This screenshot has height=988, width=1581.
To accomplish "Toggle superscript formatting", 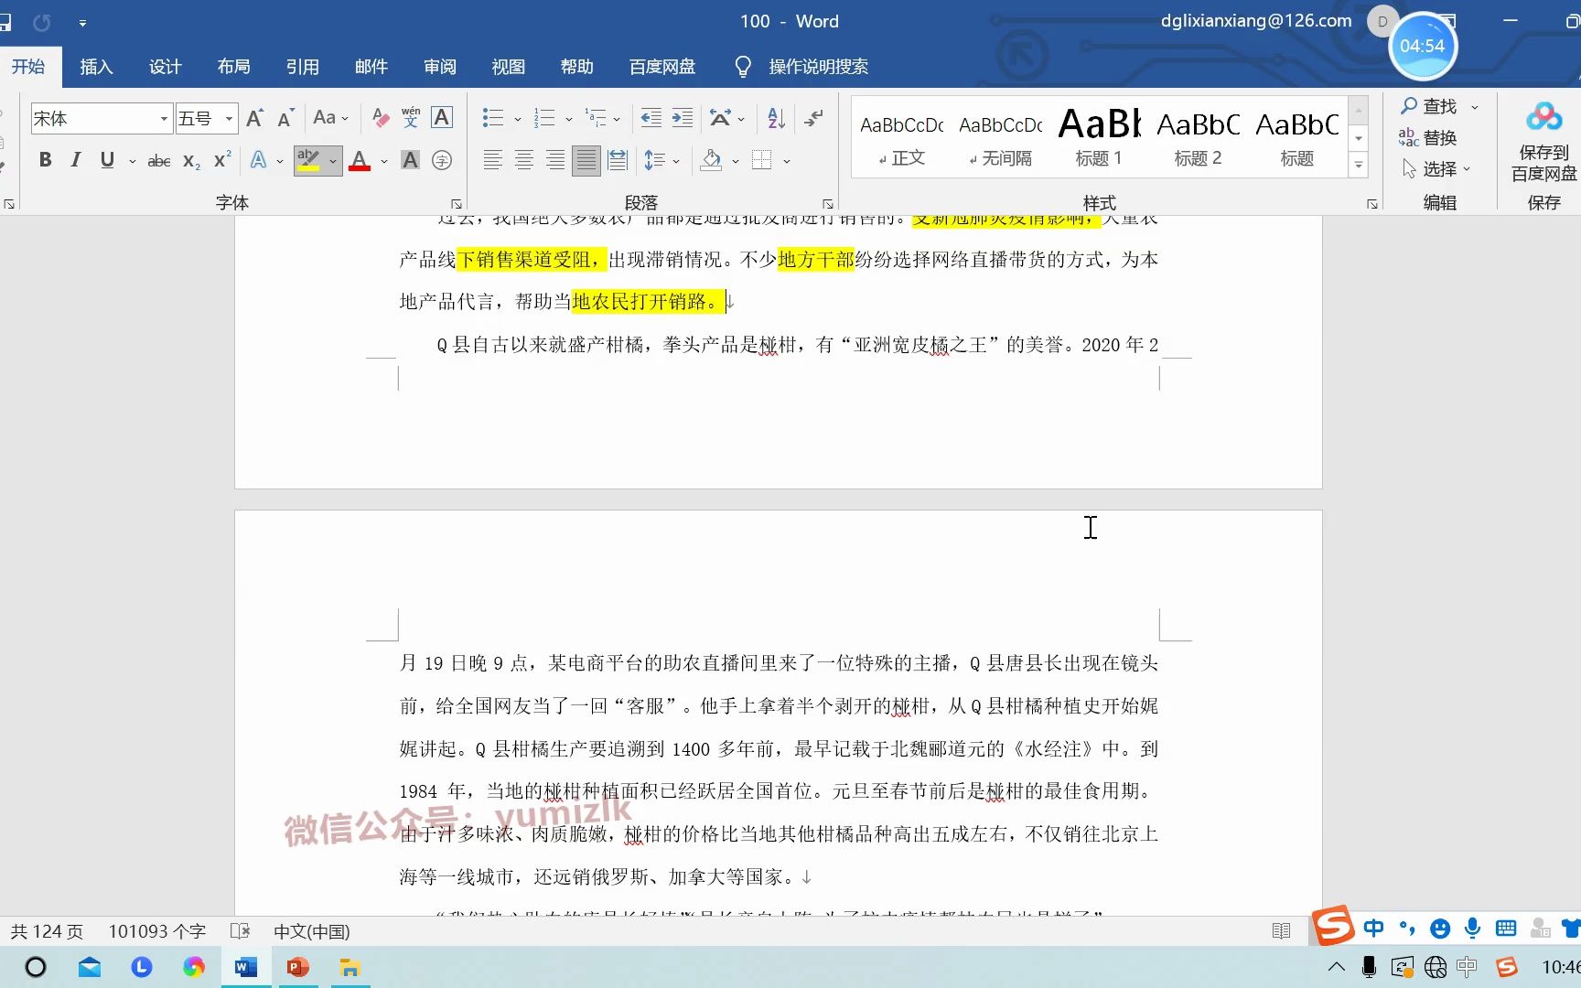I will coord(222,160).
